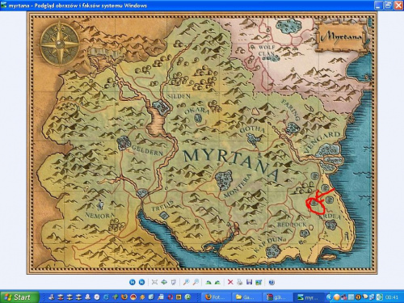Go to the previous image
404x303 pixels.
(x=133, y=282)
